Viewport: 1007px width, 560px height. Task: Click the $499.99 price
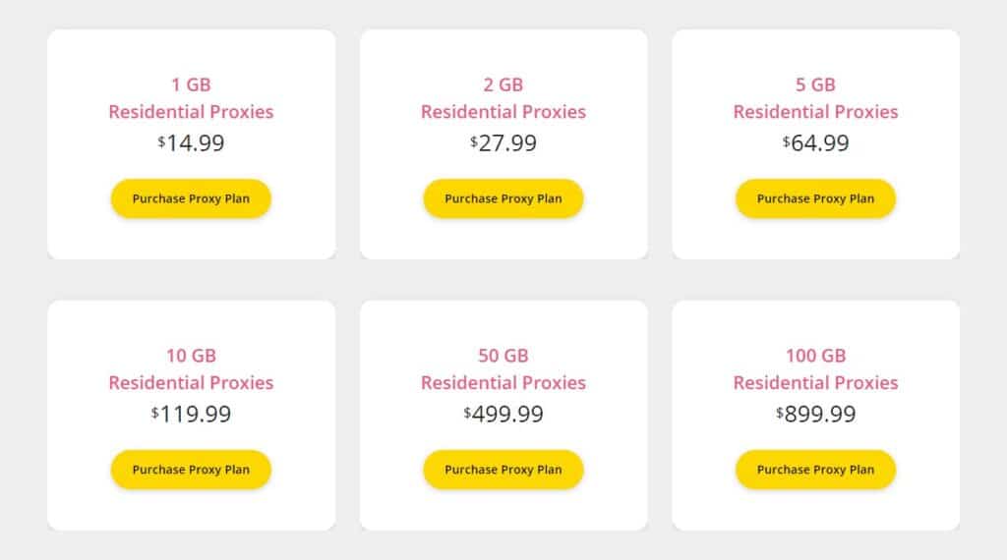click(504, 415)
